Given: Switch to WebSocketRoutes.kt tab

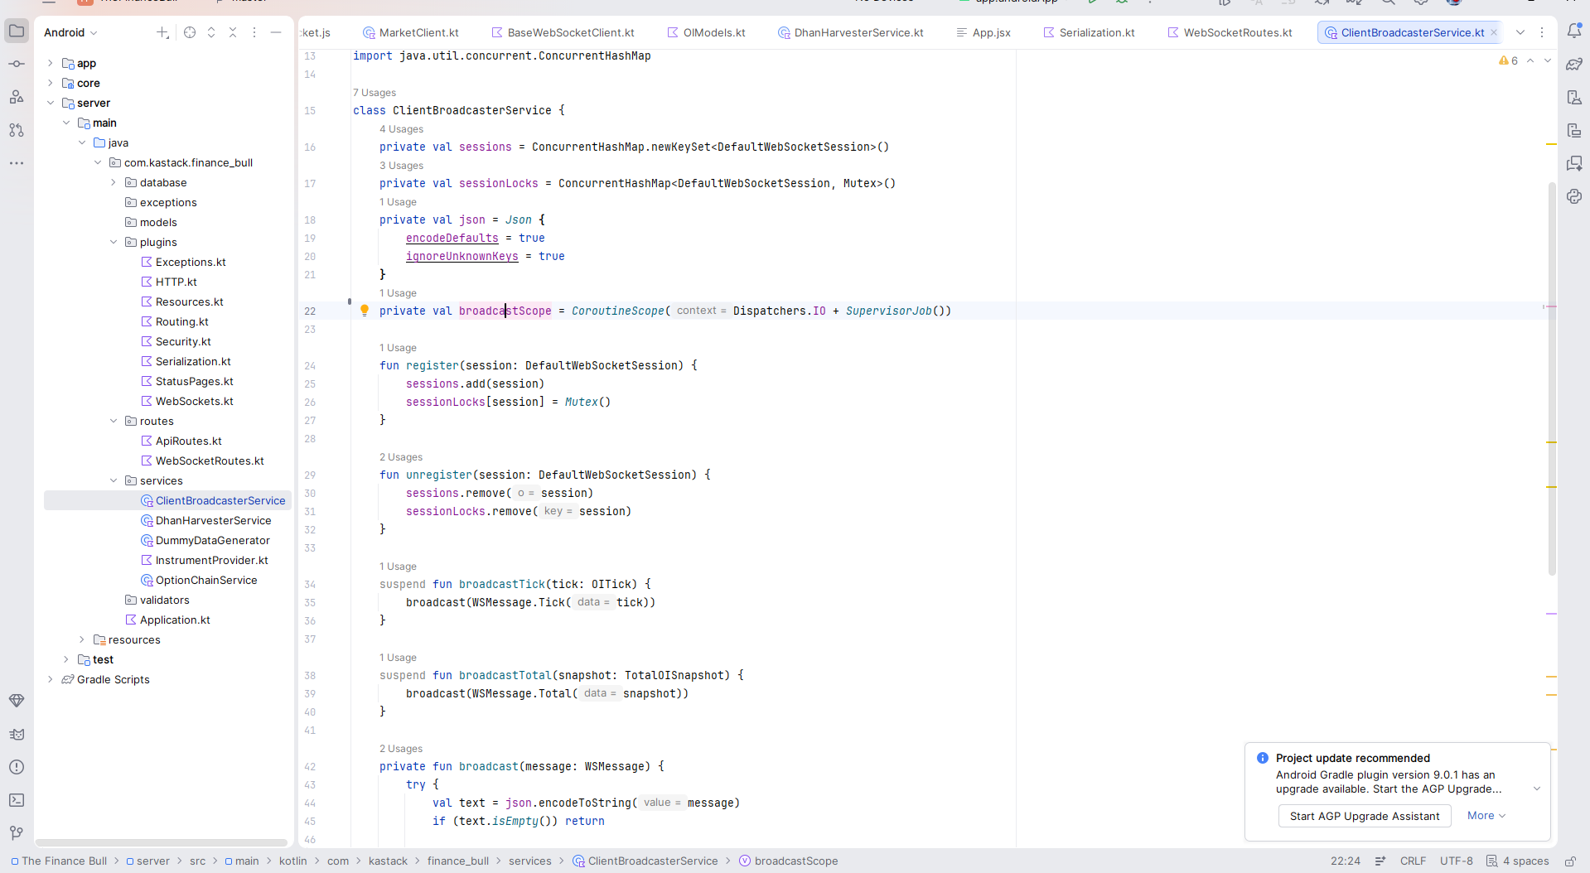Looking at the screenshot, I should (1230, 32).
